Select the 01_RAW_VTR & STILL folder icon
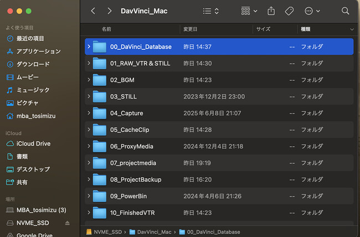 point(99,63)
